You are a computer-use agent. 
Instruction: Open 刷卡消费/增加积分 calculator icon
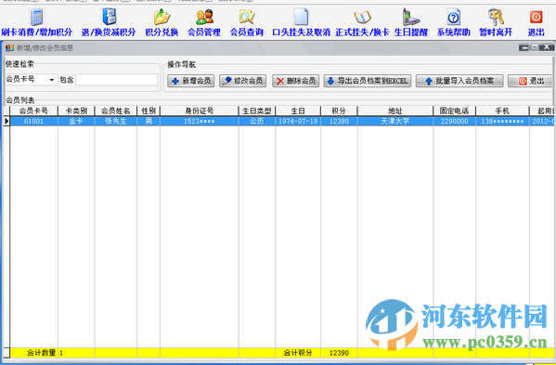pos(36,17)
